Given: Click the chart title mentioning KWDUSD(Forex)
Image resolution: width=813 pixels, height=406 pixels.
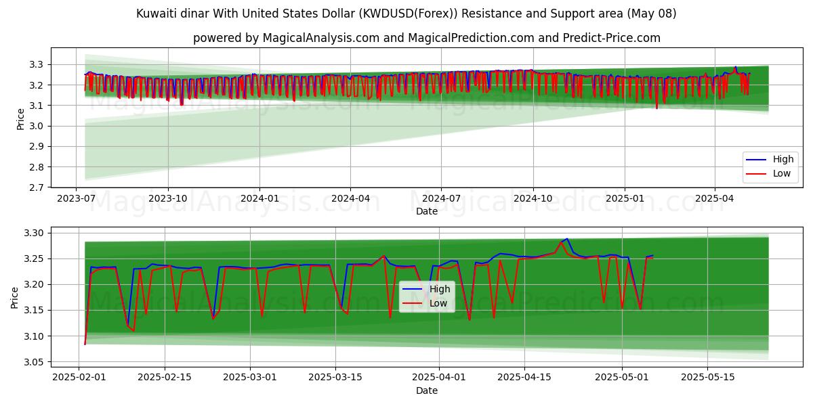Looking at the screenshot, I should (x=406, y=14).
